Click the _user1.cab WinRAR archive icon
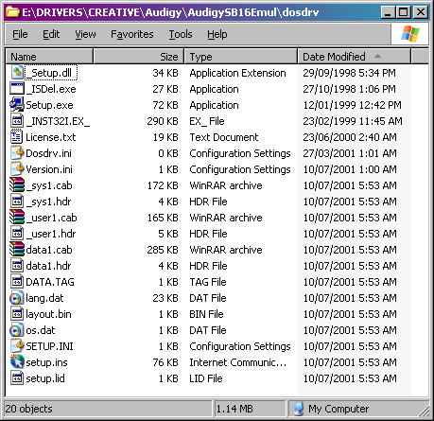This screenshot has width=434, height=421. click(17, 218)
